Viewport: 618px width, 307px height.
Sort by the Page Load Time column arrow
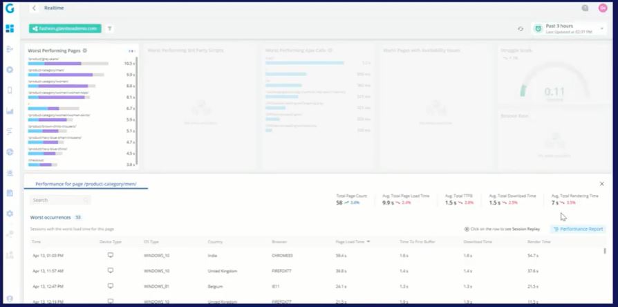[368, 241]
